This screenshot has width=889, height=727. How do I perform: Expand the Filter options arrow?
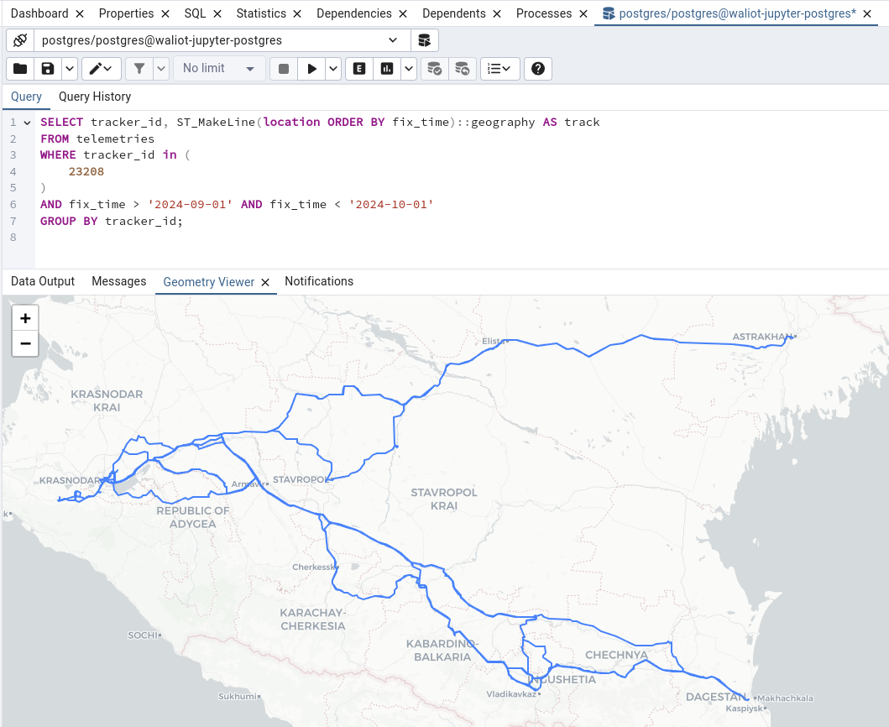click(161, 69)
